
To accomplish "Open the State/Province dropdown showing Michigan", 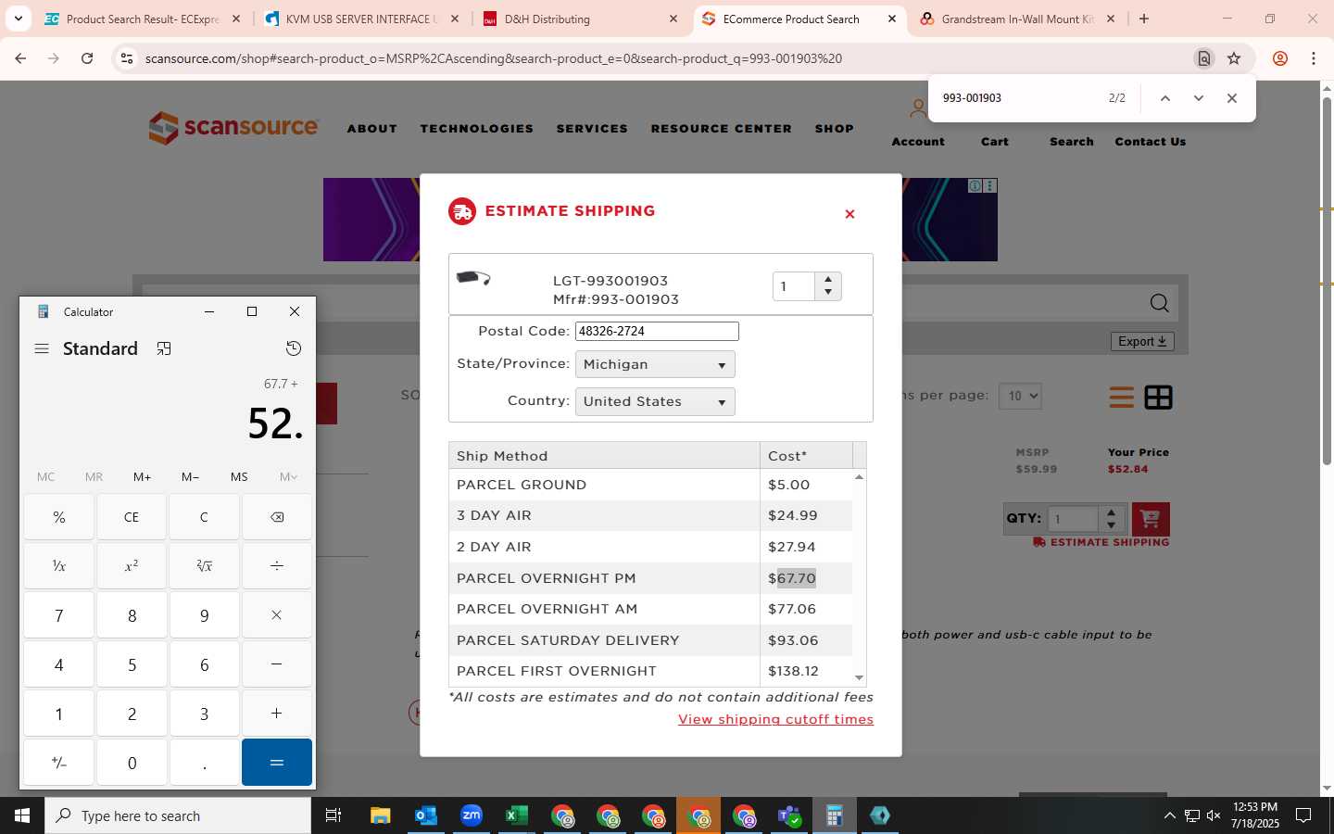I will point(655,364).
